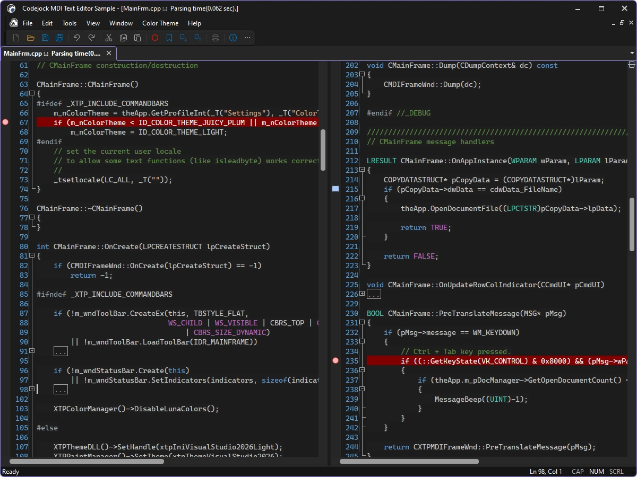Open the Edit menu
This screenshot has height=477, width=637.
47,23
